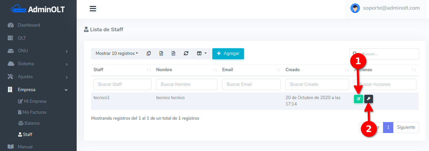Export staff list to Excel
429x151 pixels.
(161, 54)
